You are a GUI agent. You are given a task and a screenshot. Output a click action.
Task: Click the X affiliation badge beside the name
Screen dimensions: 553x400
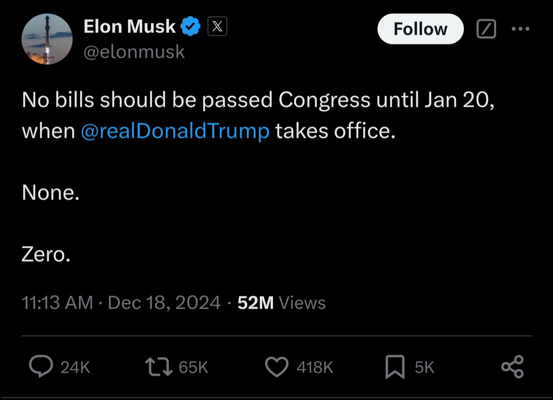click(217, 26)
